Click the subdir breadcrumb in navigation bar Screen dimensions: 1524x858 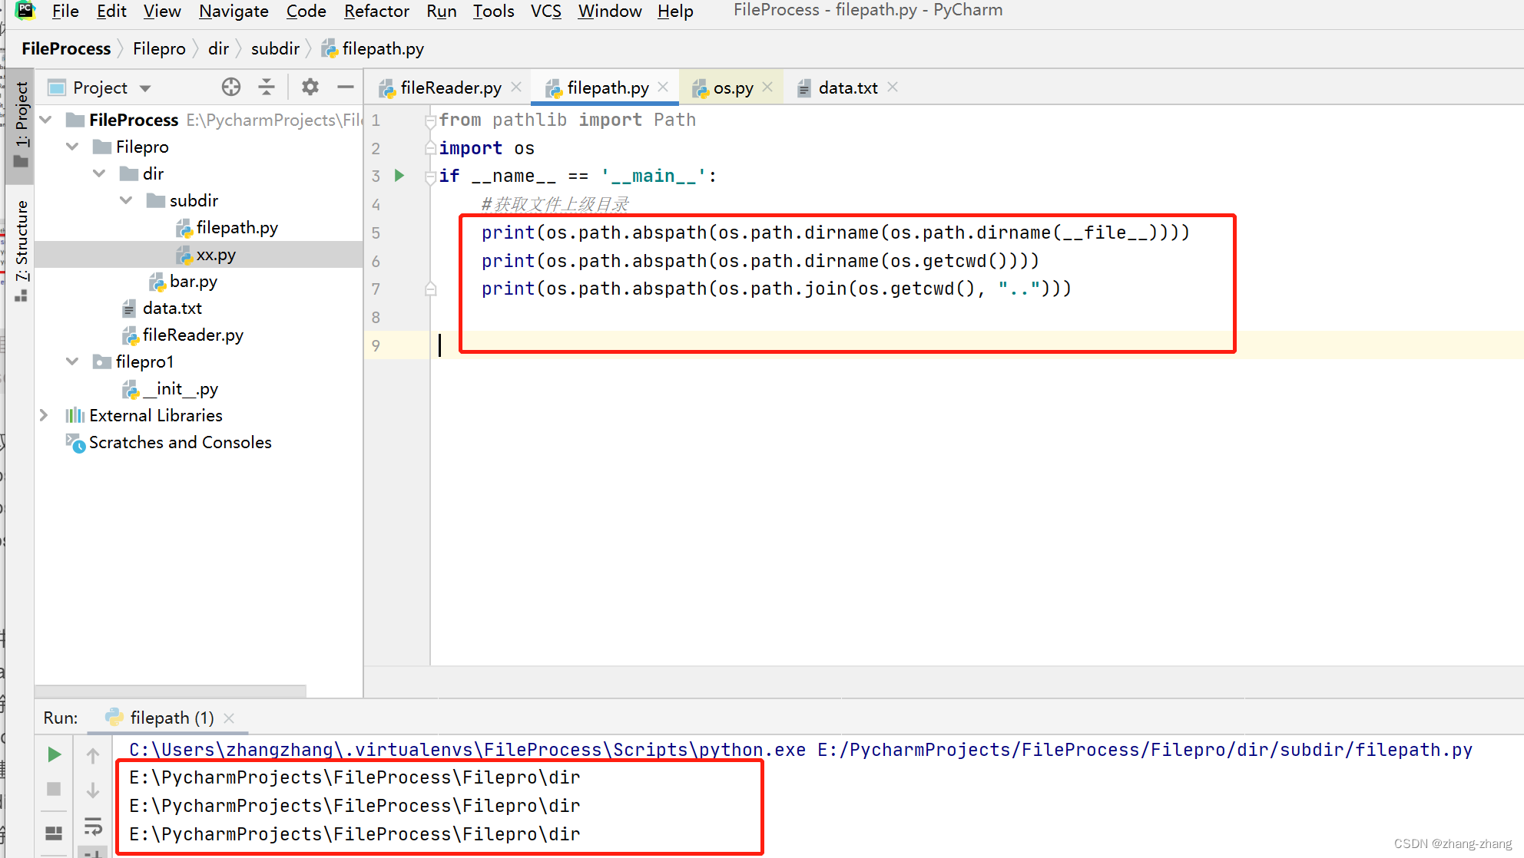coord(274,49)
